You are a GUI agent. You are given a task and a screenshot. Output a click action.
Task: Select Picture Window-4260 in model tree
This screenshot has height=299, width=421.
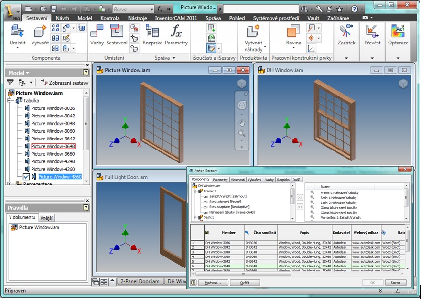pyautogui.click(x=53, y=169)
